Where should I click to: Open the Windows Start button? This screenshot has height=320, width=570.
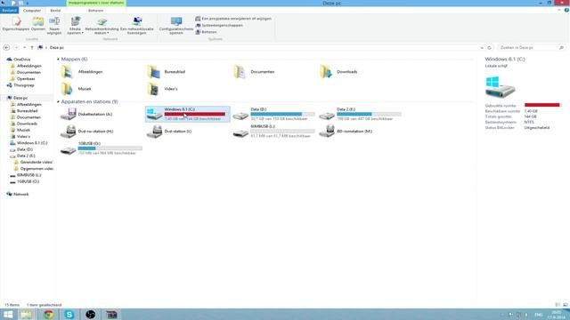[x=8, y=315]
